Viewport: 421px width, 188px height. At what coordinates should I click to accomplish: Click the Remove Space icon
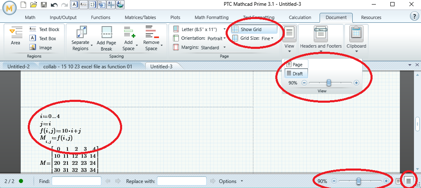[152, 32]
